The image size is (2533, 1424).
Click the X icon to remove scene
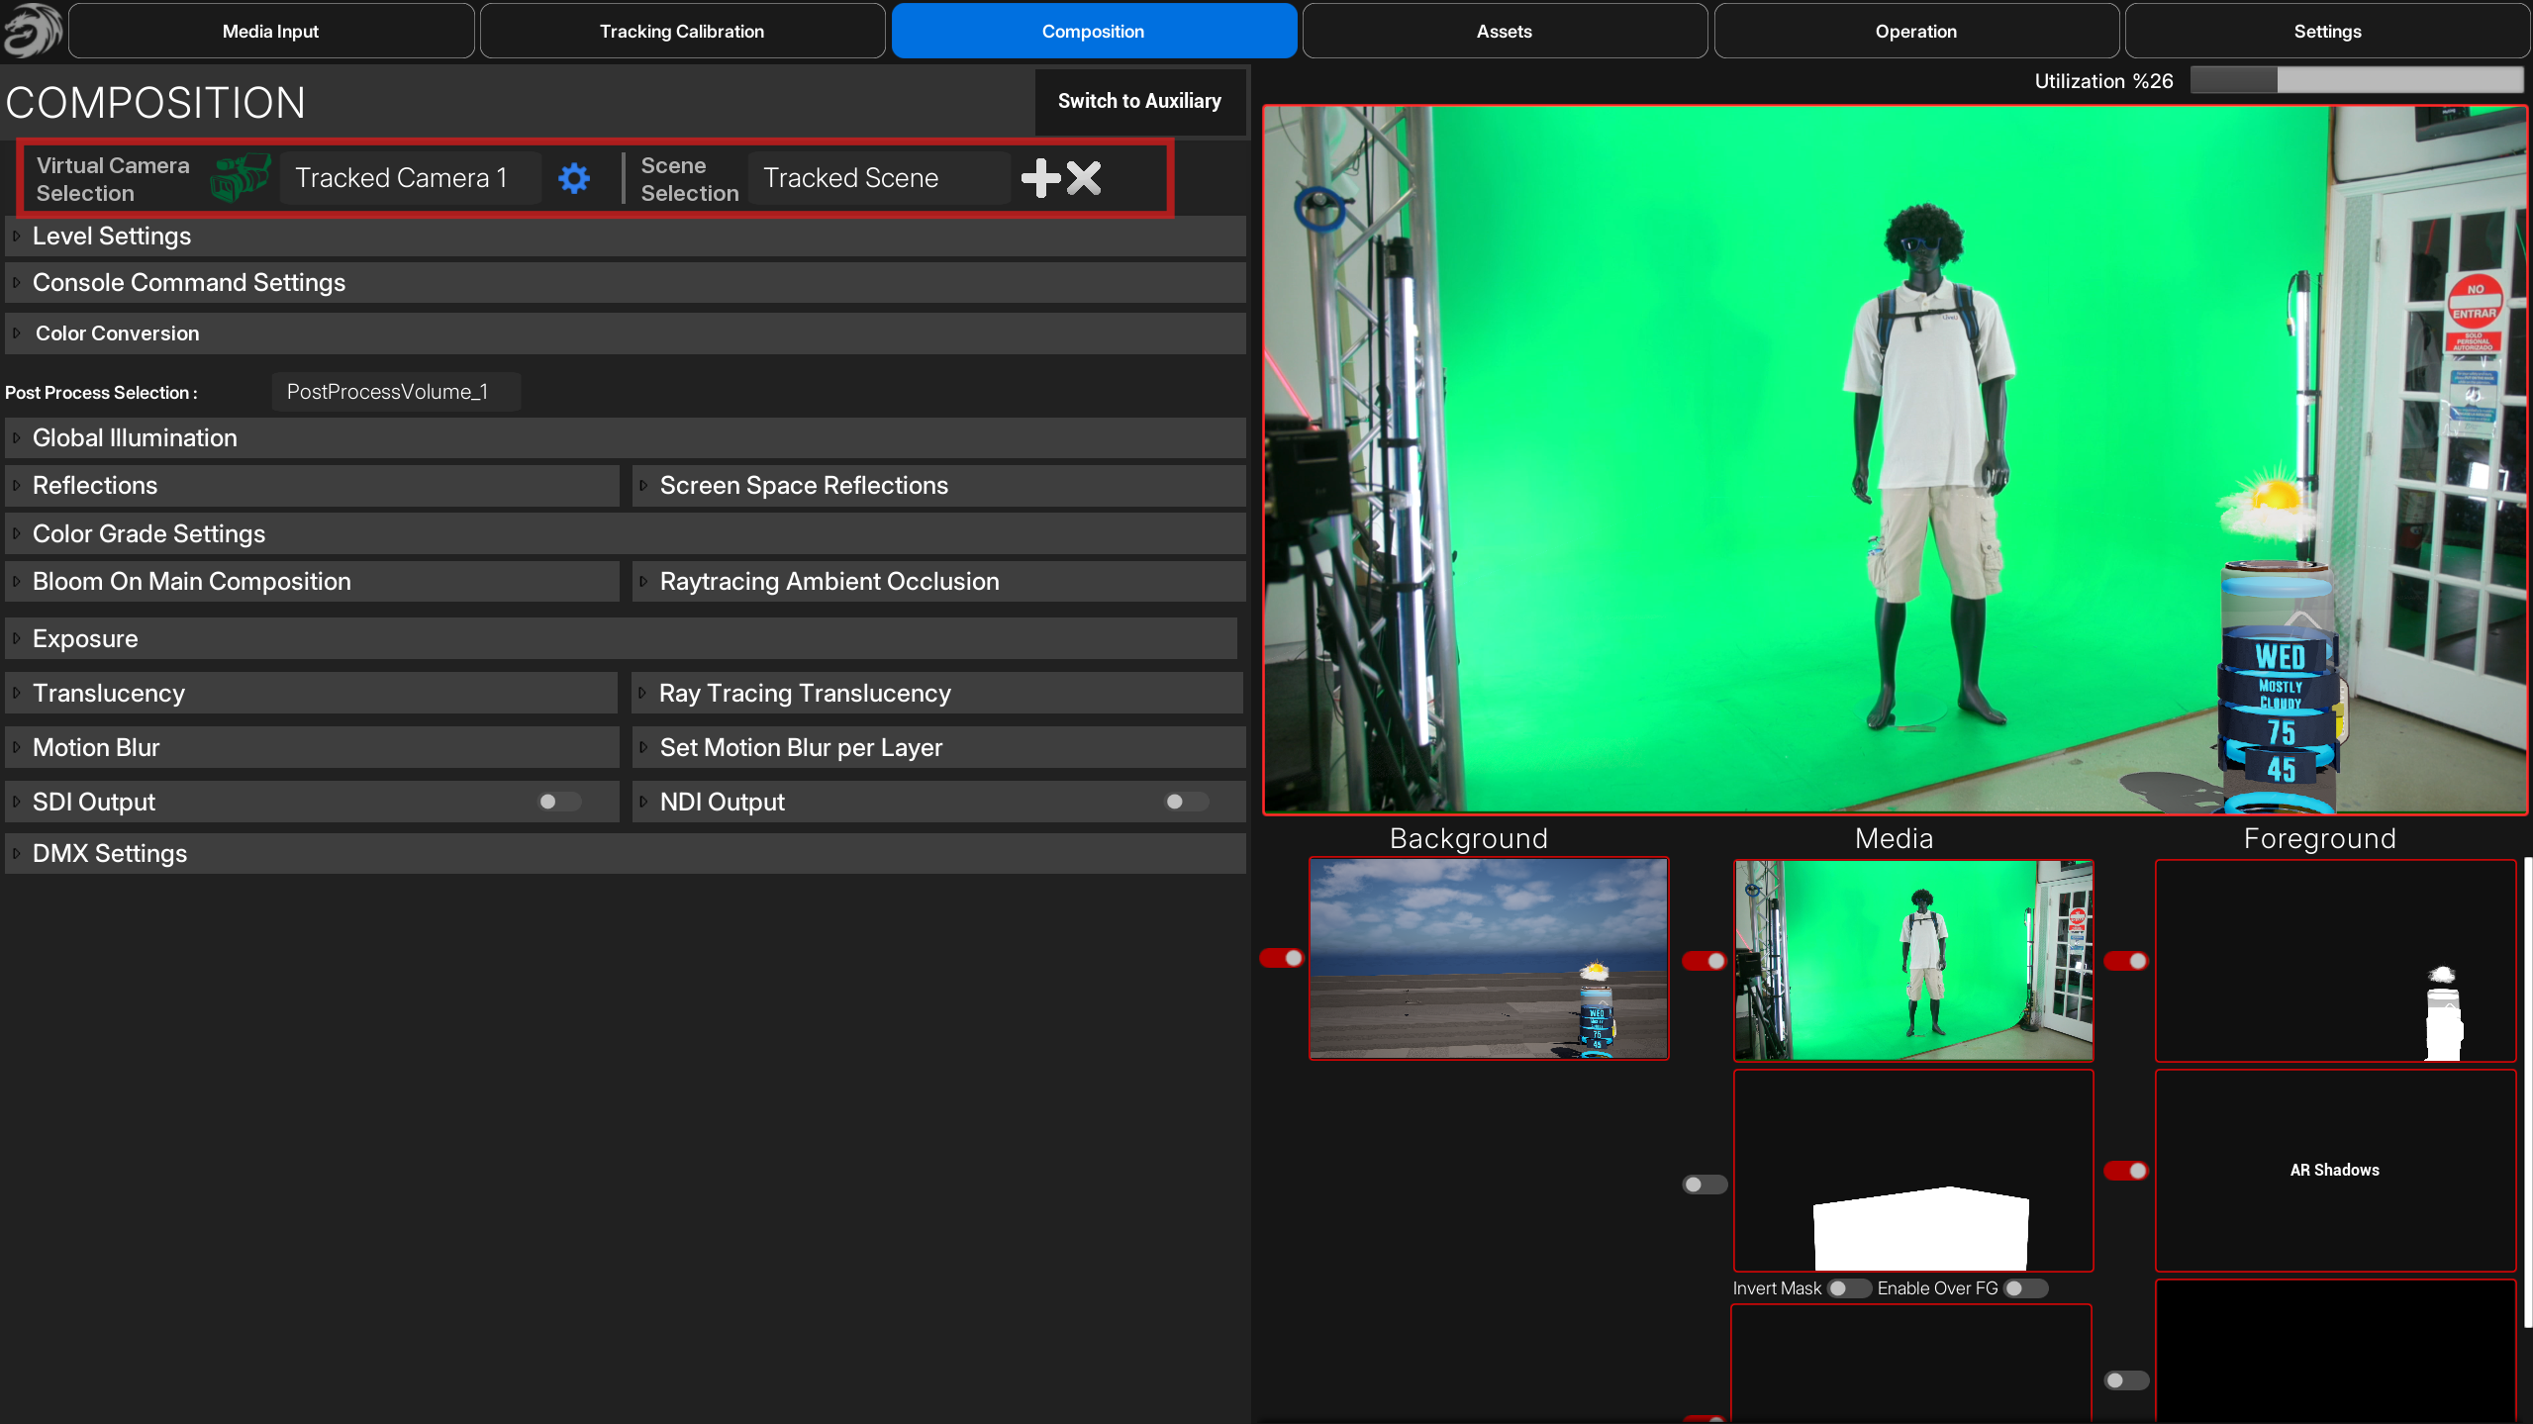click(1084, 178)
